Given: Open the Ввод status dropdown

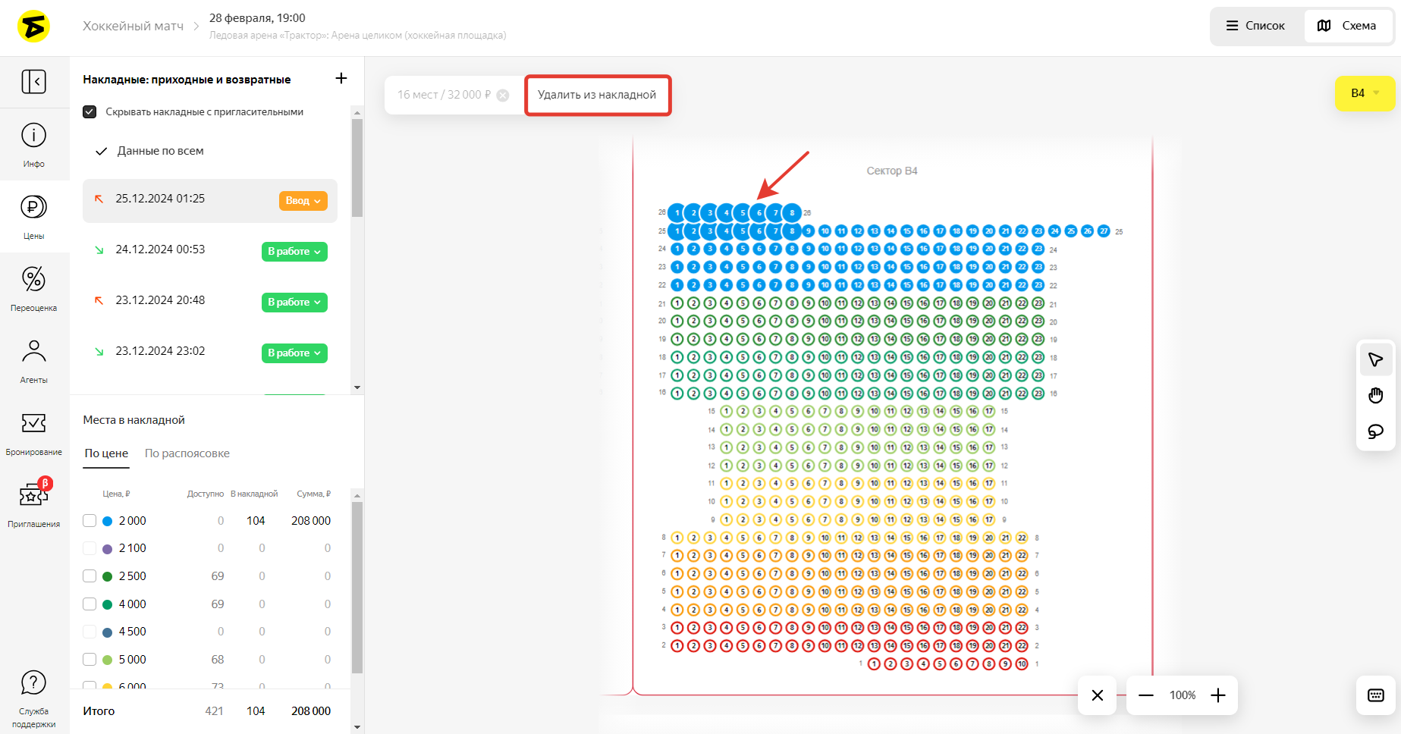Looking at the screenshot, I should [x=303, y=201].
